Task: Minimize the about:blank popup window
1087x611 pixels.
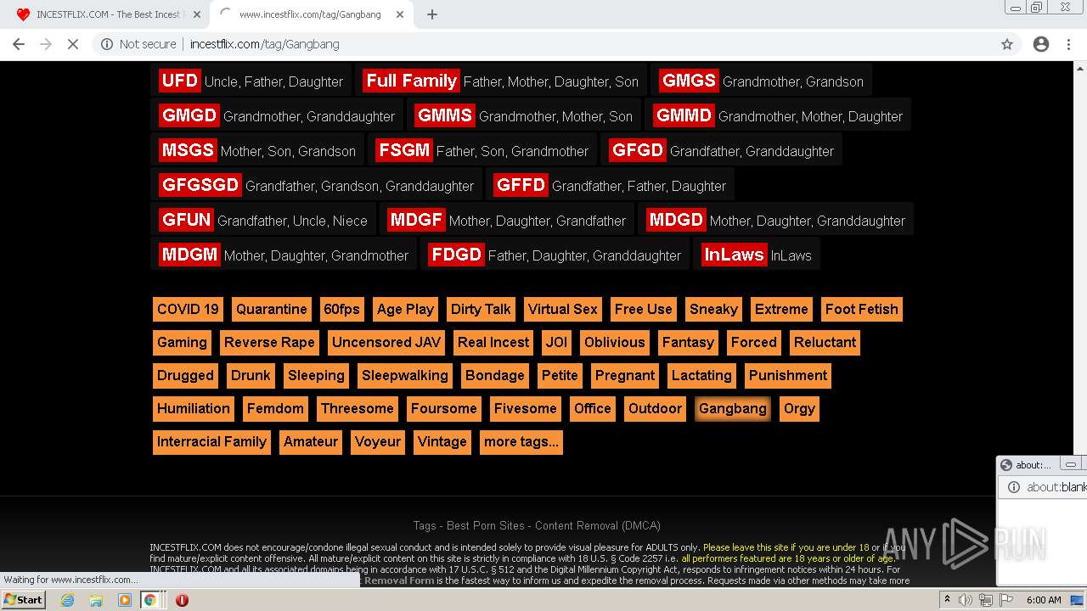Action: (x=1071, y=465)
